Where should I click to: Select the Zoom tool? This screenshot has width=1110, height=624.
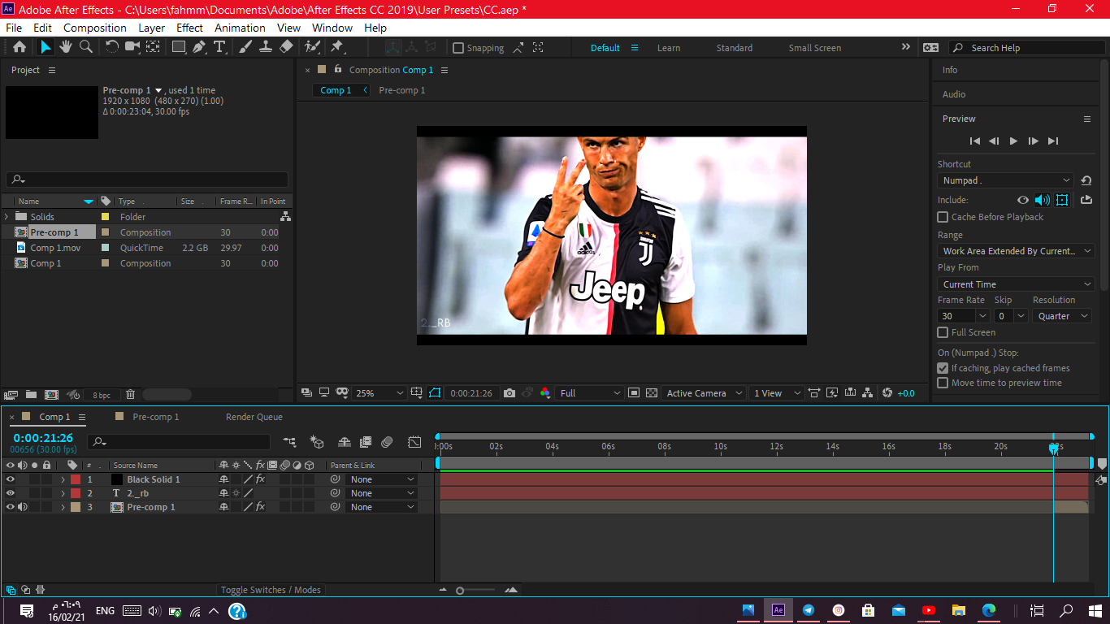pos(86,47)
